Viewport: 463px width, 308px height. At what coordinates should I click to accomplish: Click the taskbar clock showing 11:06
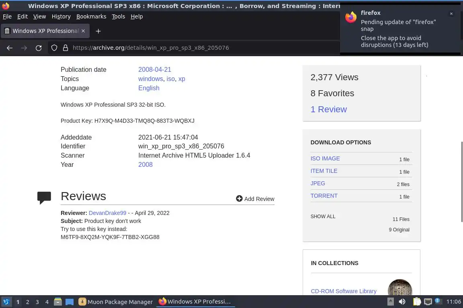pos(453,302)
